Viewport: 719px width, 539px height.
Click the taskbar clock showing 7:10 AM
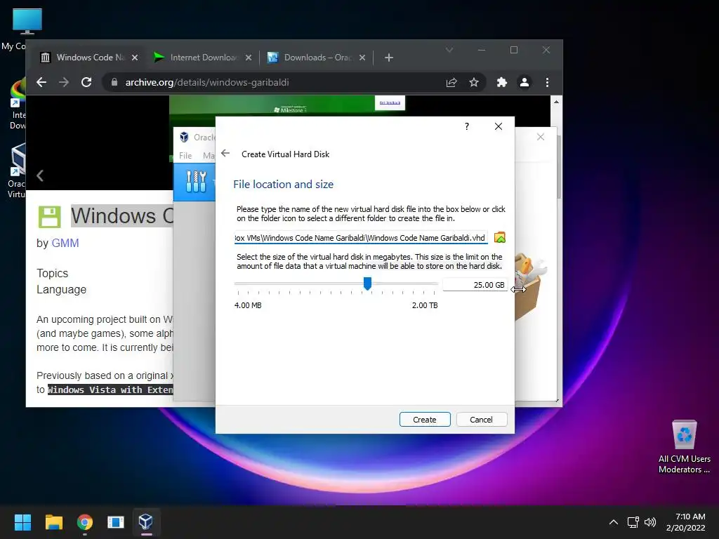[687, 522]
